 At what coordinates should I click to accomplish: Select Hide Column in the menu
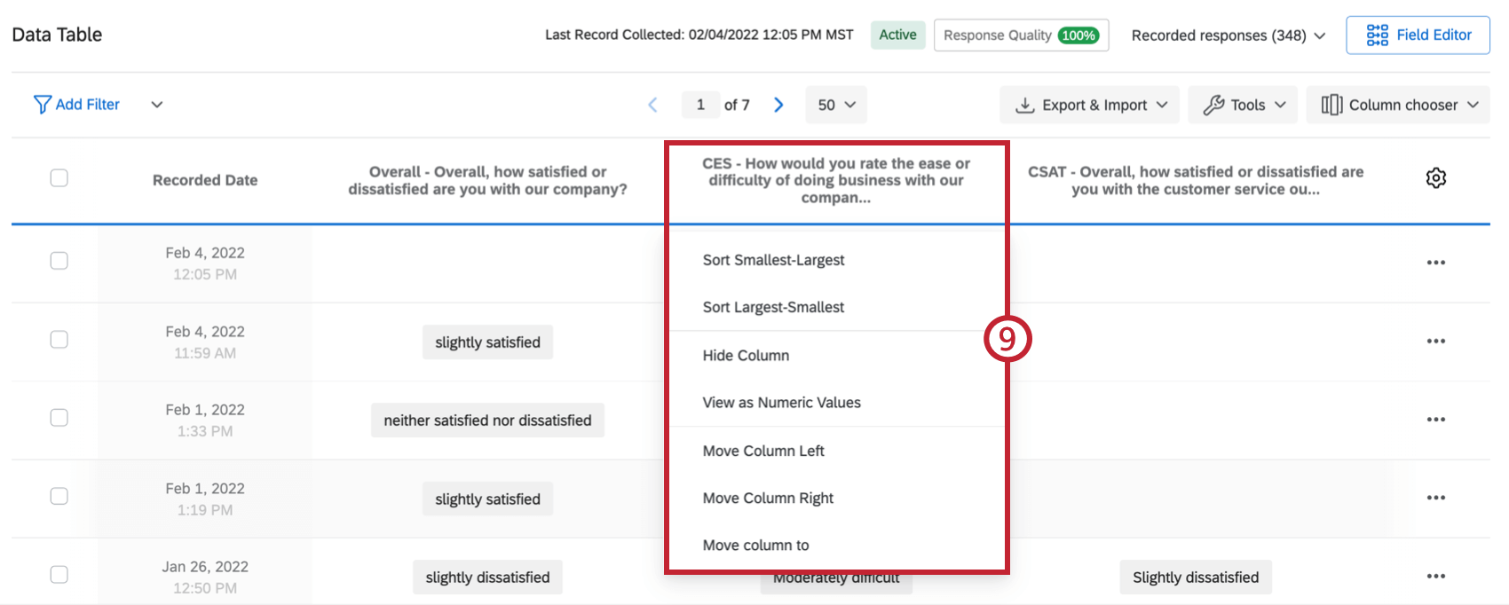coord(746,356)
